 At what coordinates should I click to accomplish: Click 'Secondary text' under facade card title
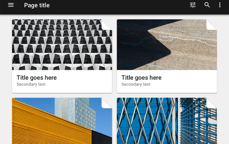(x=31, y=84)
